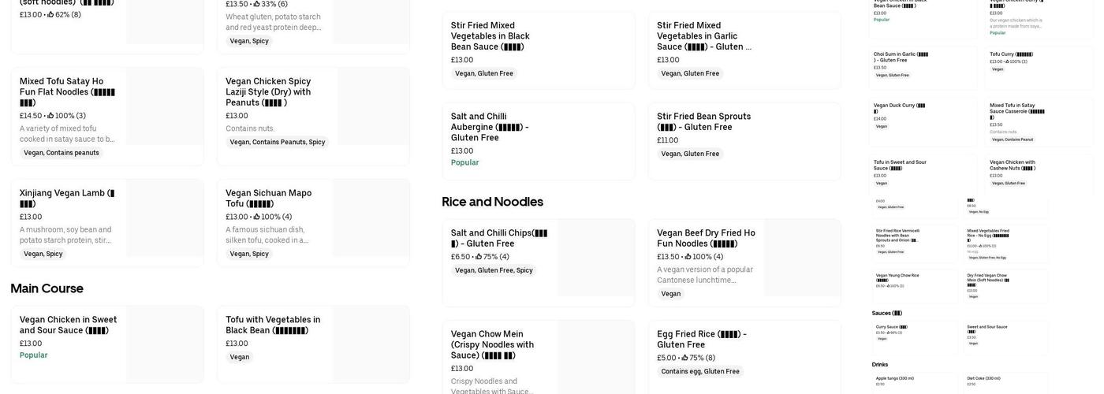Click thumbs-up rating on Egg Fried Rice

coord(684,358)
